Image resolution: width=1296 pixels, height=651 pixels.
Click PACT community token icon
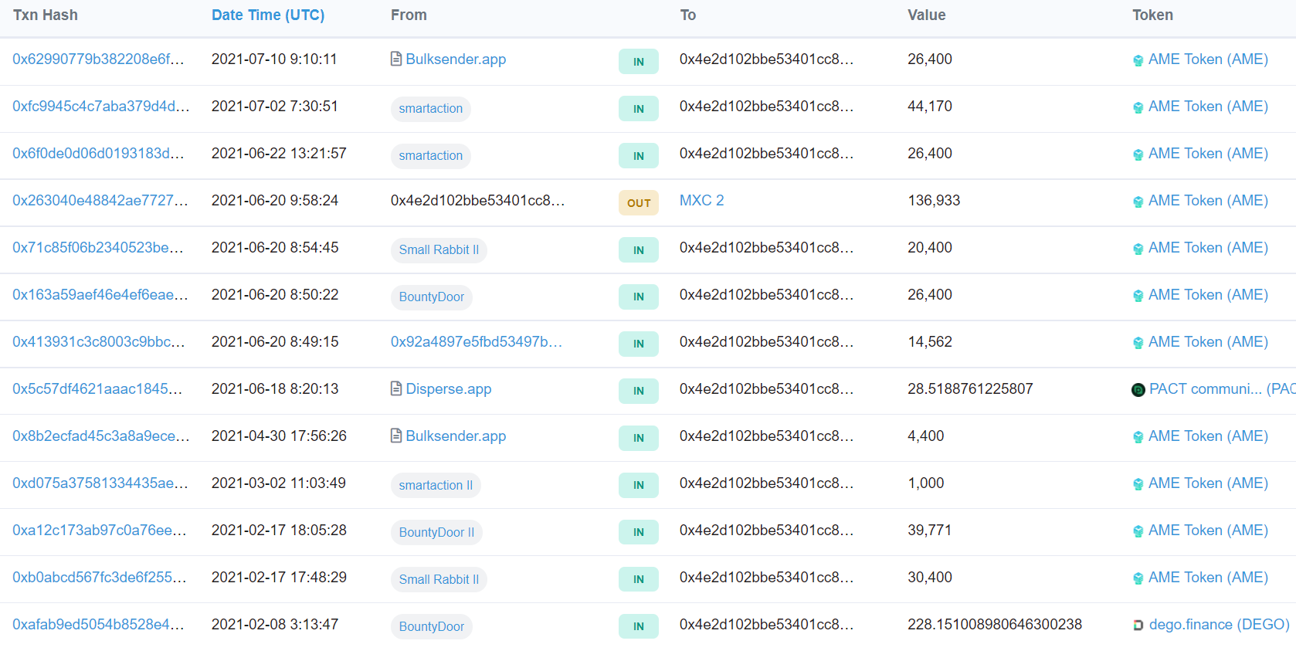[1138, 390]
